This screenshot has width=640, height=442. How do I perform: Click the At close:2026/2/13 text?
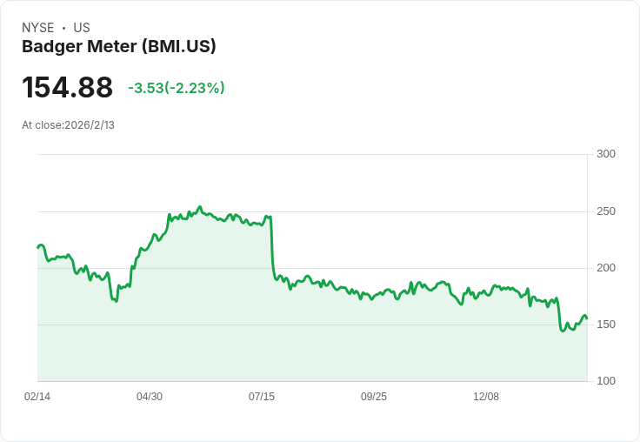click(x=68, y=125)
